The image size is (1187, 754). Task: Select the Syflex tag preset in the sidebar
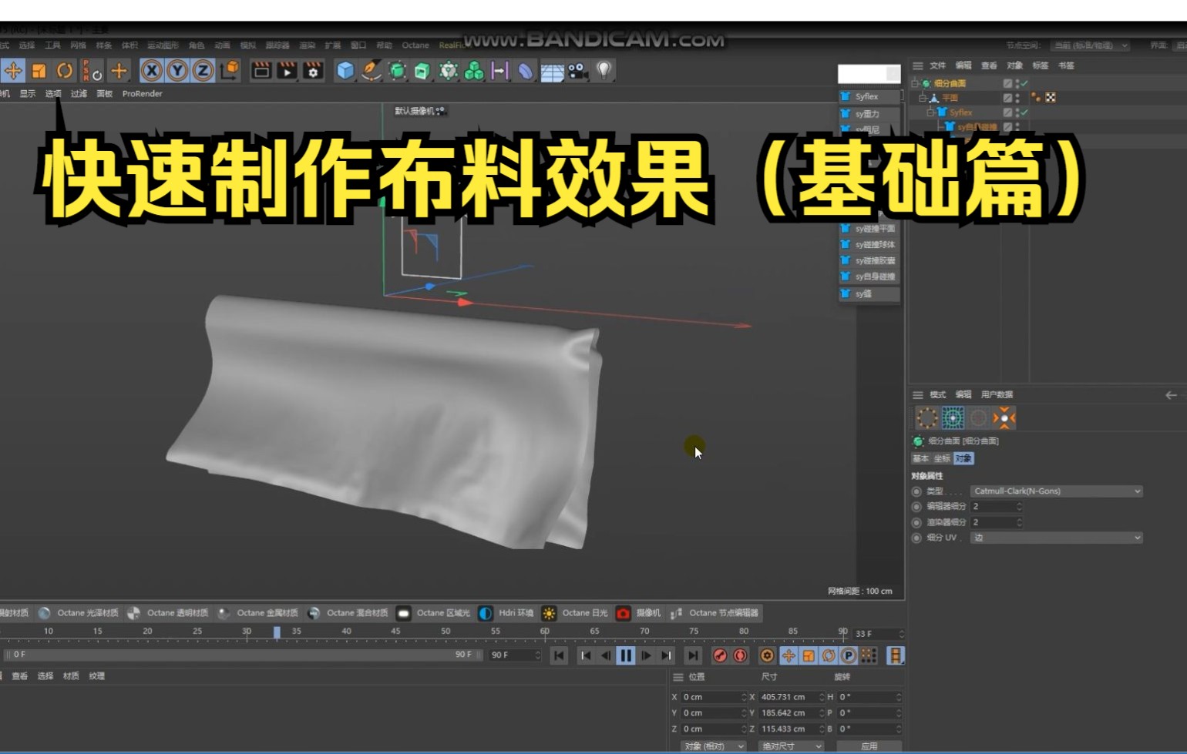(x=868, y=96)
